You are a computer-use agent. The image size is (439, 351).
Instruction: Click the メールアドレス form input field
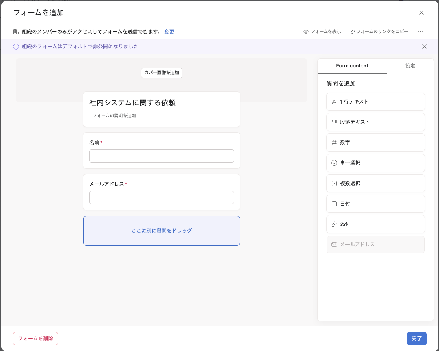(x=162, y=198)
